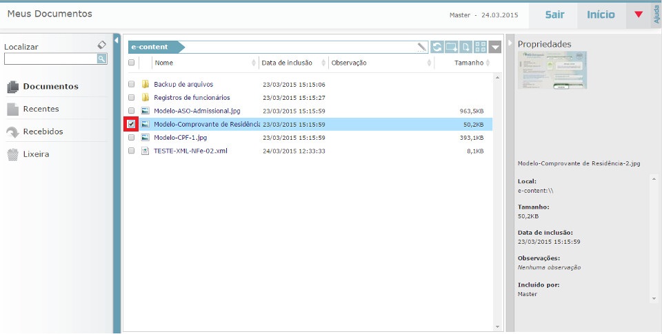The height and width of the screenshot is (334, 662).
Task: Open the Lixeira trash bin
Action: click(35, 154)
